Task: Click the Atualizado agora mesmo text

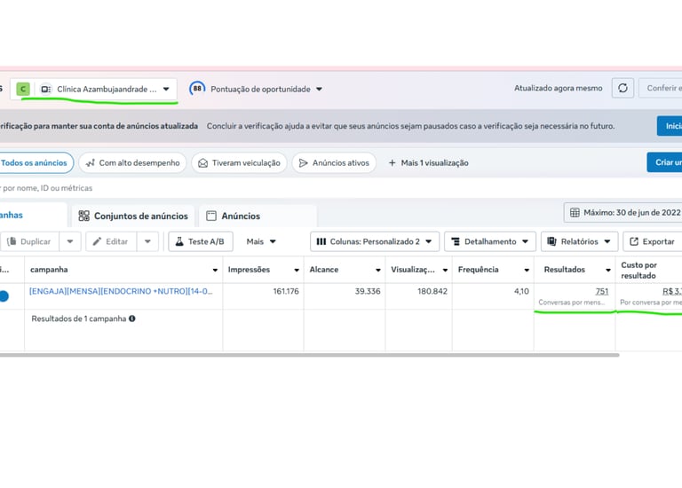Action: tap(558, 88)
